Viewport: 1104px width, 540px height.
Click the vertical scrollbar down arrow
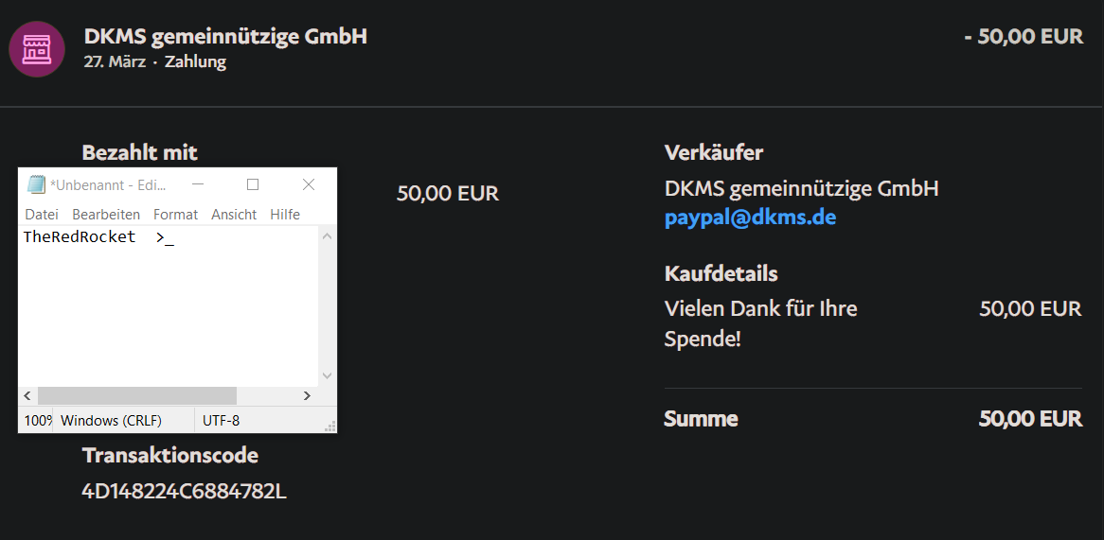[328, 375]
